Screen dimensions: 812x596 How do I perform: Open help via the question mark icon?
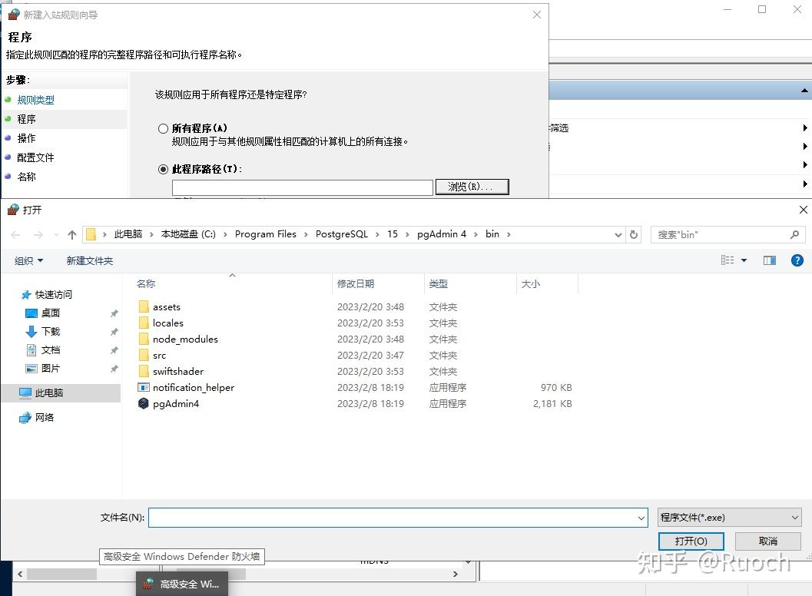[797, 260]
